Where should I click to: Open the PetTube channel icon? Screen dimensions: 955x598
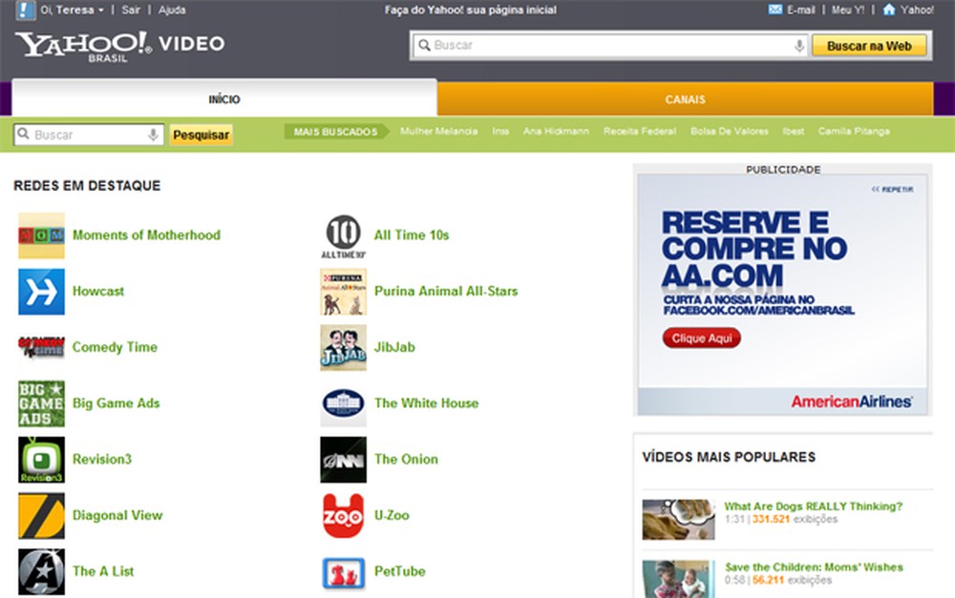tap(343, 572)
